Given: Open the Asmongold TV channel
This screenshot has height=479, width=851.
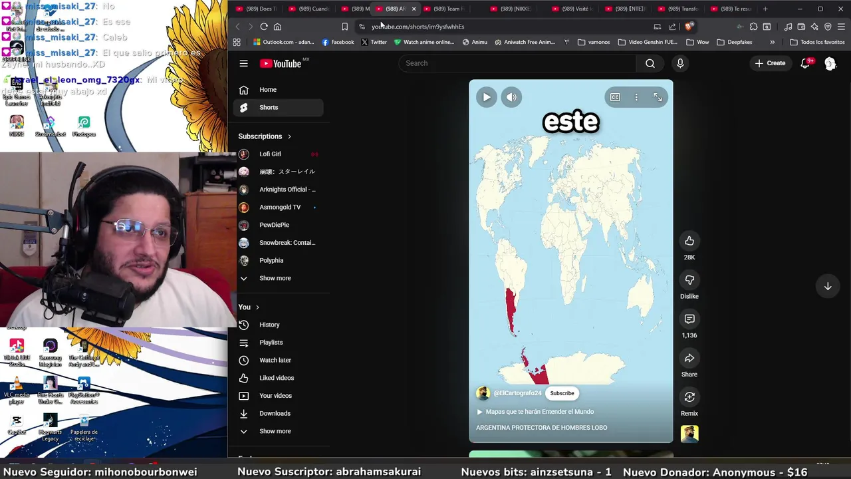Looking at the screenshot, I should 279,207.
